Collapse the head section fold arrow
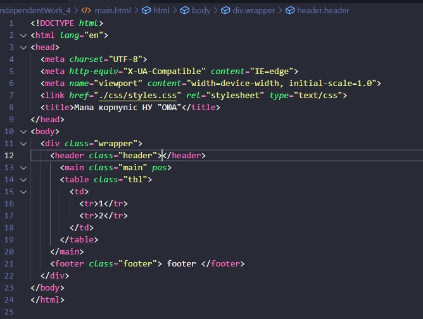Screen dimensions: 423x319 [x=23, y=47]
